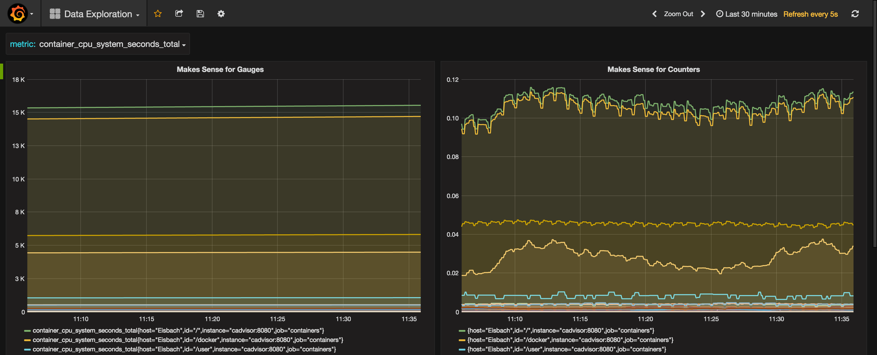Shift time range forward with right chevron
Viewport: 877px width, 355px height.
703,14
